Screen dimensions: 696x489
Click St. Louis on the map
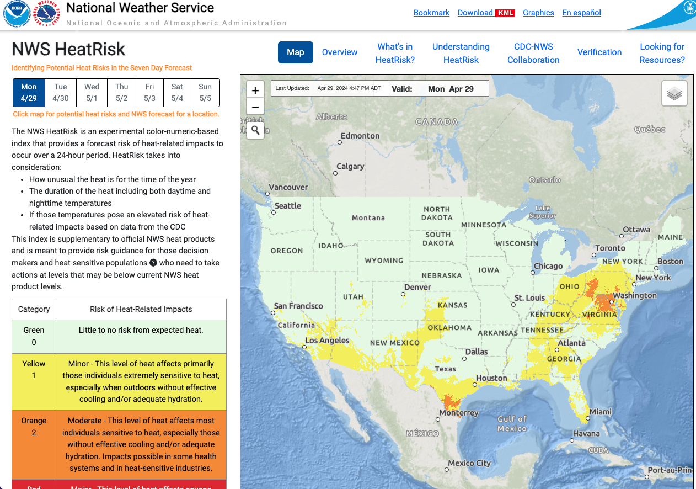(529, 298)
